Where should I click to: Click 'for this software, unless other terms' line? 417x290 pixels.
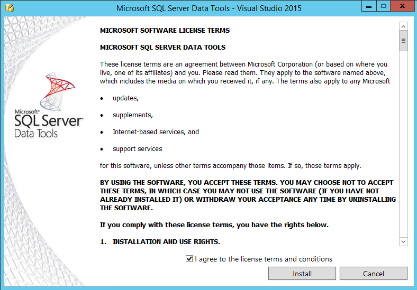pyautogui.click(x=231, y=166)
